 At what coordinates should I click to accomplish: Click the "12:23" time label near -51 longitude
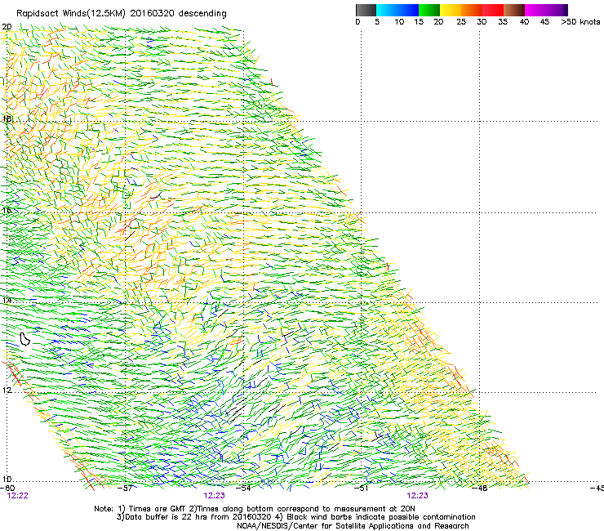click(x=418, y=496)
